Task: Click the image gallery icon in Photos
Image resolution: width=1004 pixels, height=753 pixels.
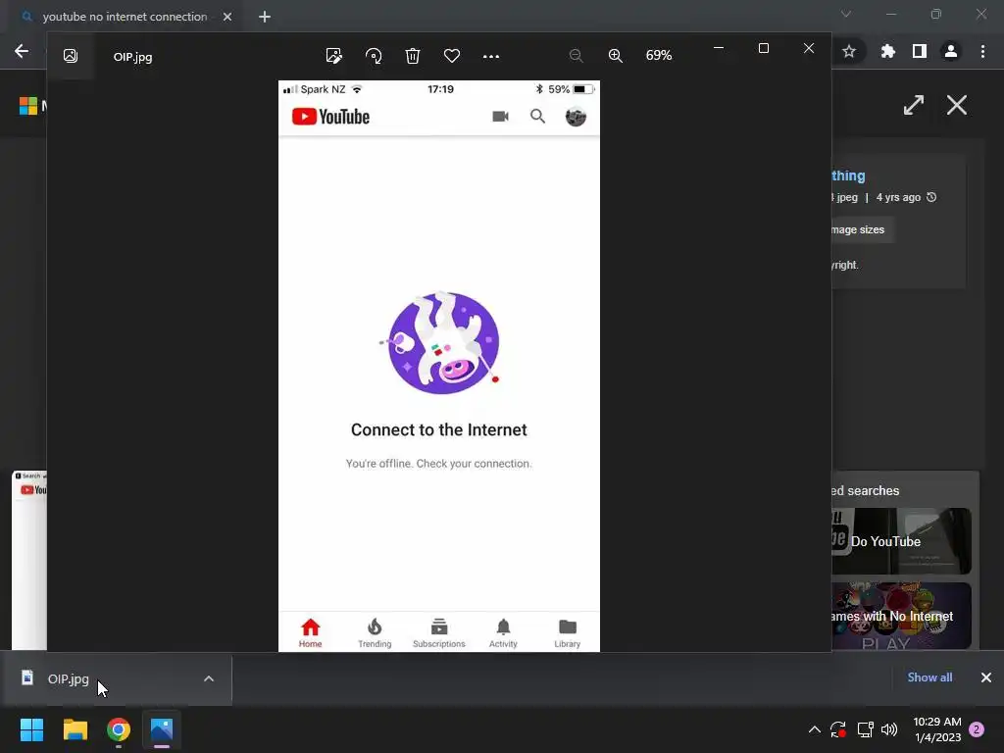Action: (71, 56)
